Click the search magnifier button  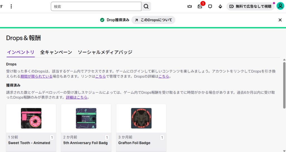146,6
